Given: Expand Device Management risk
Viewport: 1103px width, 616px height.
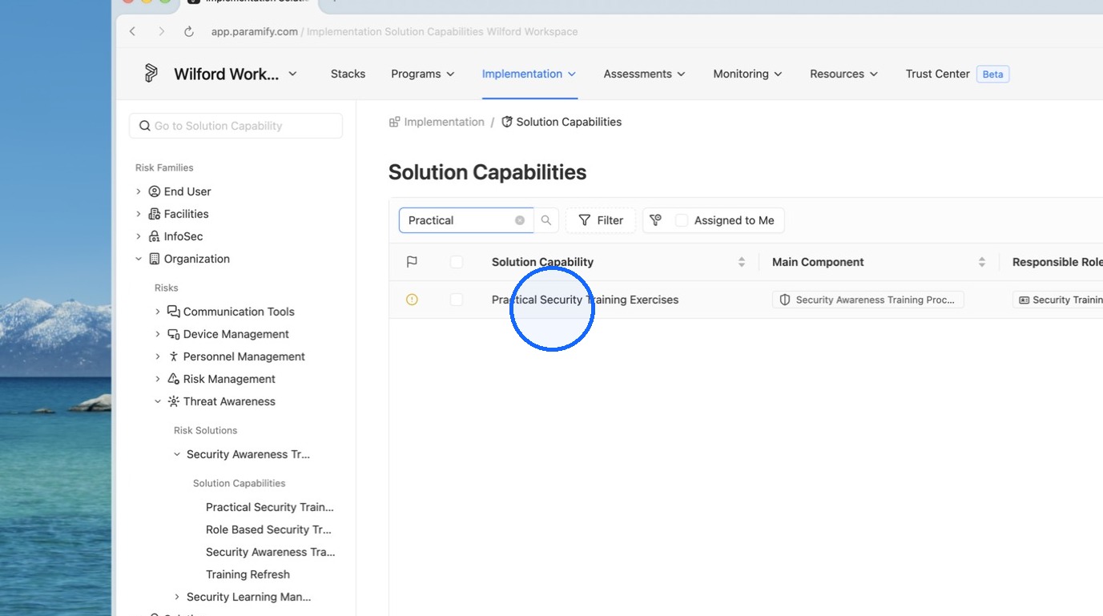Looking at the screenshot, I should click(x=158, y=334).
